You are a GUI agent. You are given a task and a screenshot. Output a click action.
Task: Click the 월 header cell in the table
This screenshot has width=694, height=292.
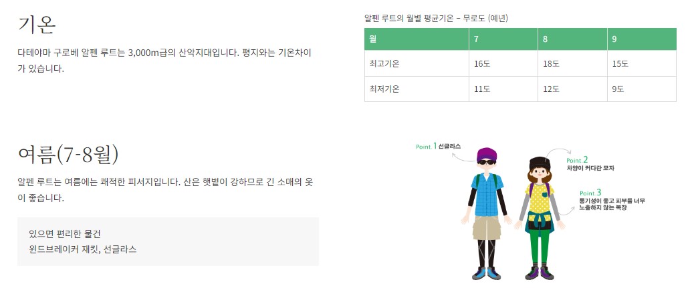coord(417,39)
